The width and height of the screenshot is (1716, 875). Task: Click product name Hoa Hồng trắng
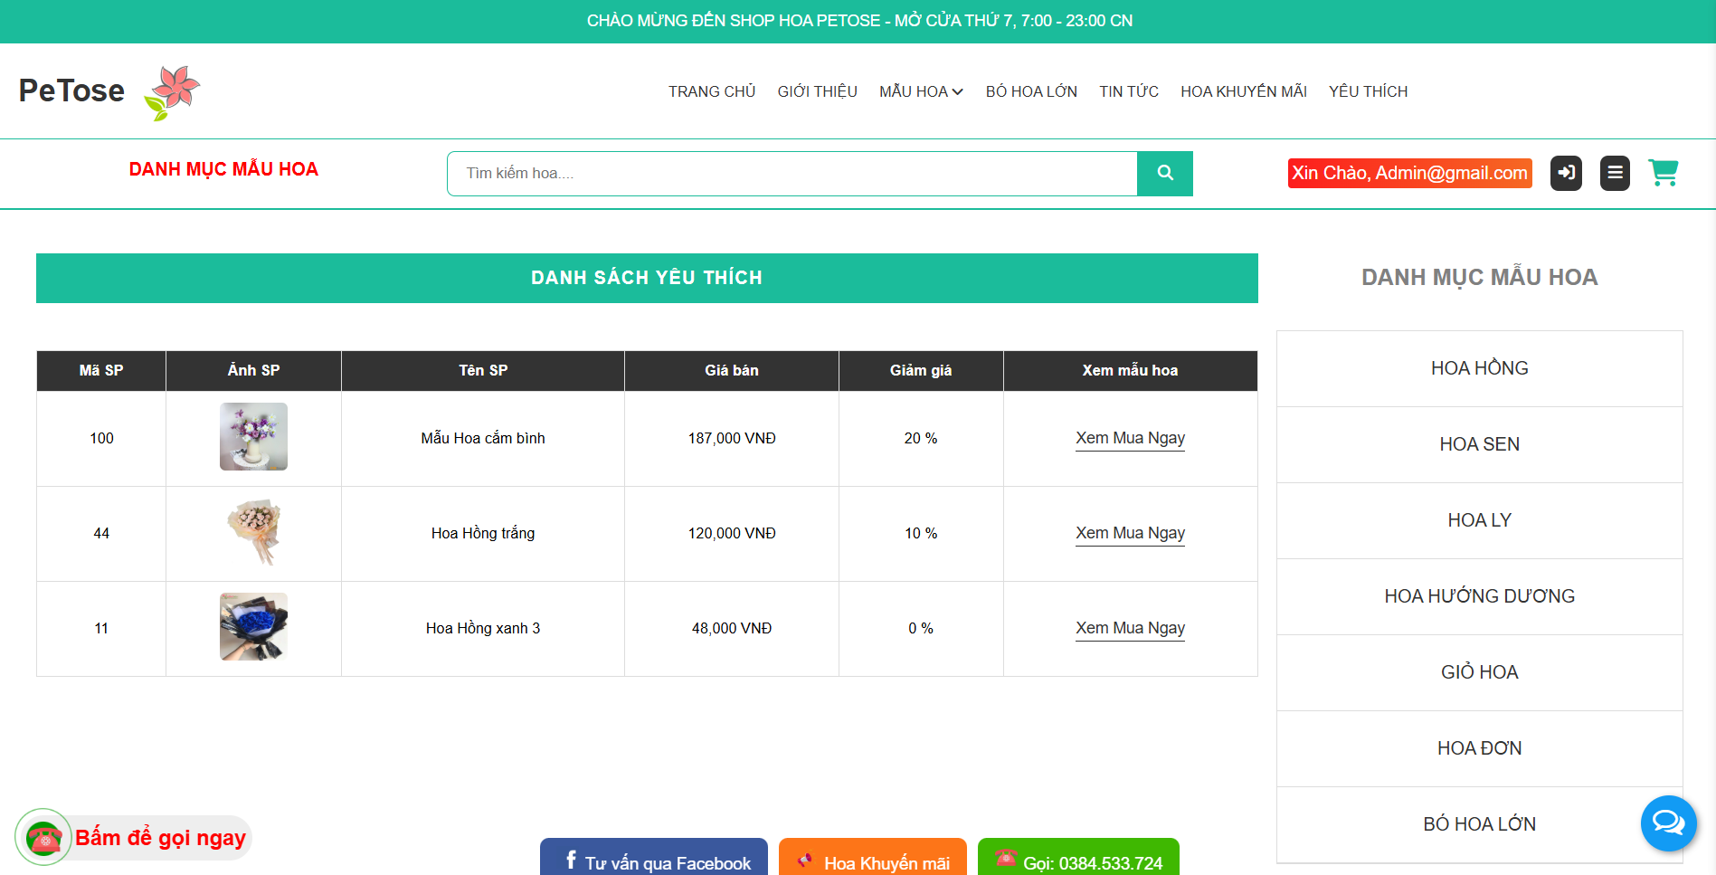[483, 533]
